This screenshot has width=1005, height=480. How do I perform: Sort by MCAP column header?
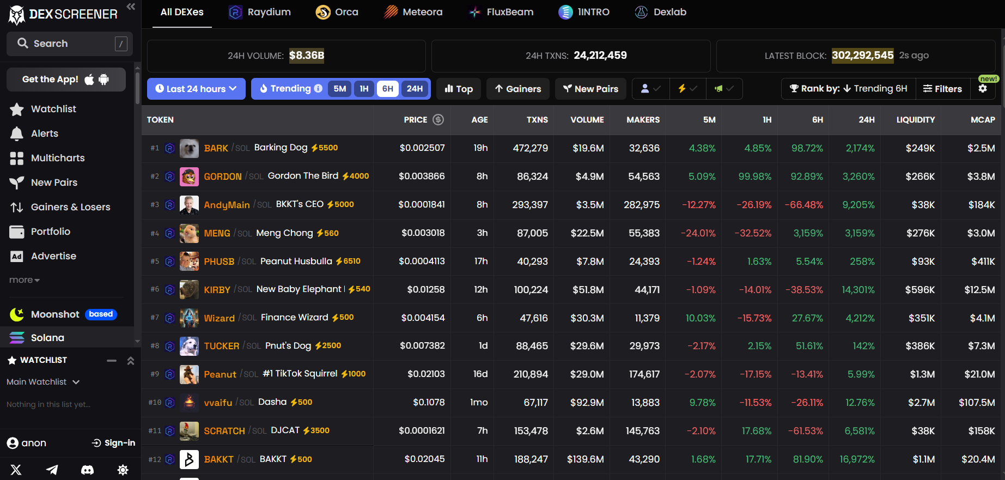click(983, 120)
